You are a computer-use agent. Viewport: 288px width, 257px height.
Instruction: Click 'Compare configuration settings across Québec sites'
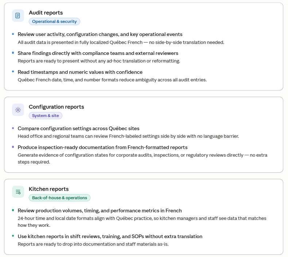78,128
